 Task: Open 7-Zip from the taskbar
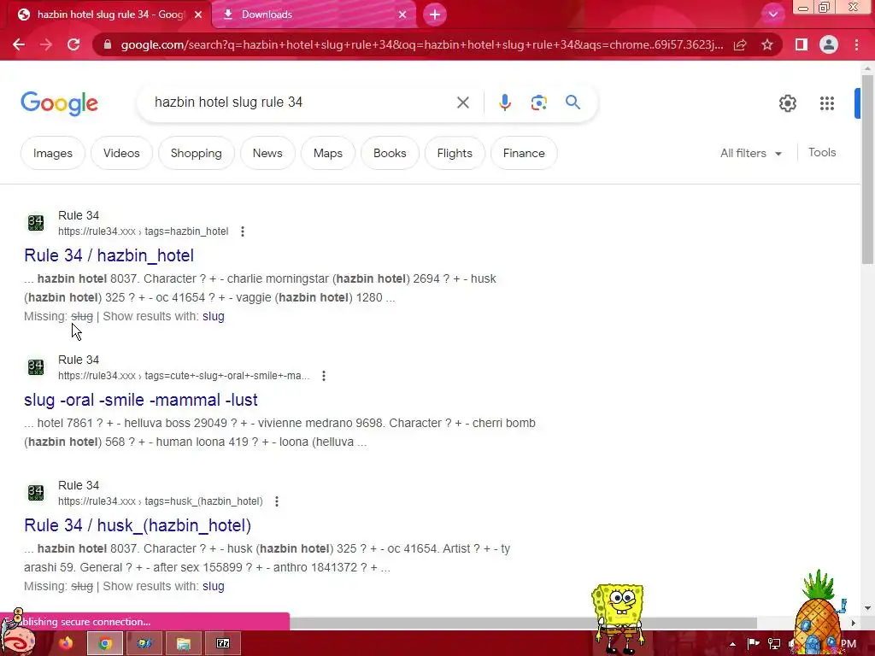pos(223,643)
